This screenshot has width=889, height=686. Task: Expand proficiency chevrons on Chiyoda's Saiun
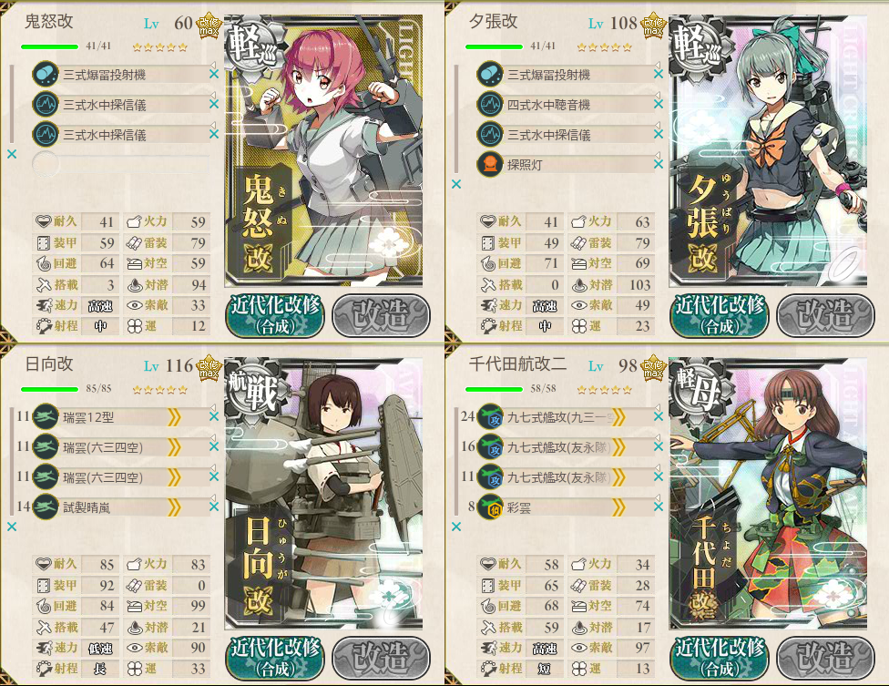tap(618, 508)
